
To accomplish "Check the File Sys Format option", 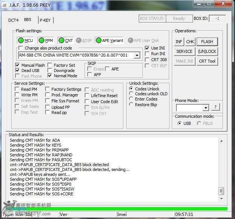I will (x=47, y=101).
